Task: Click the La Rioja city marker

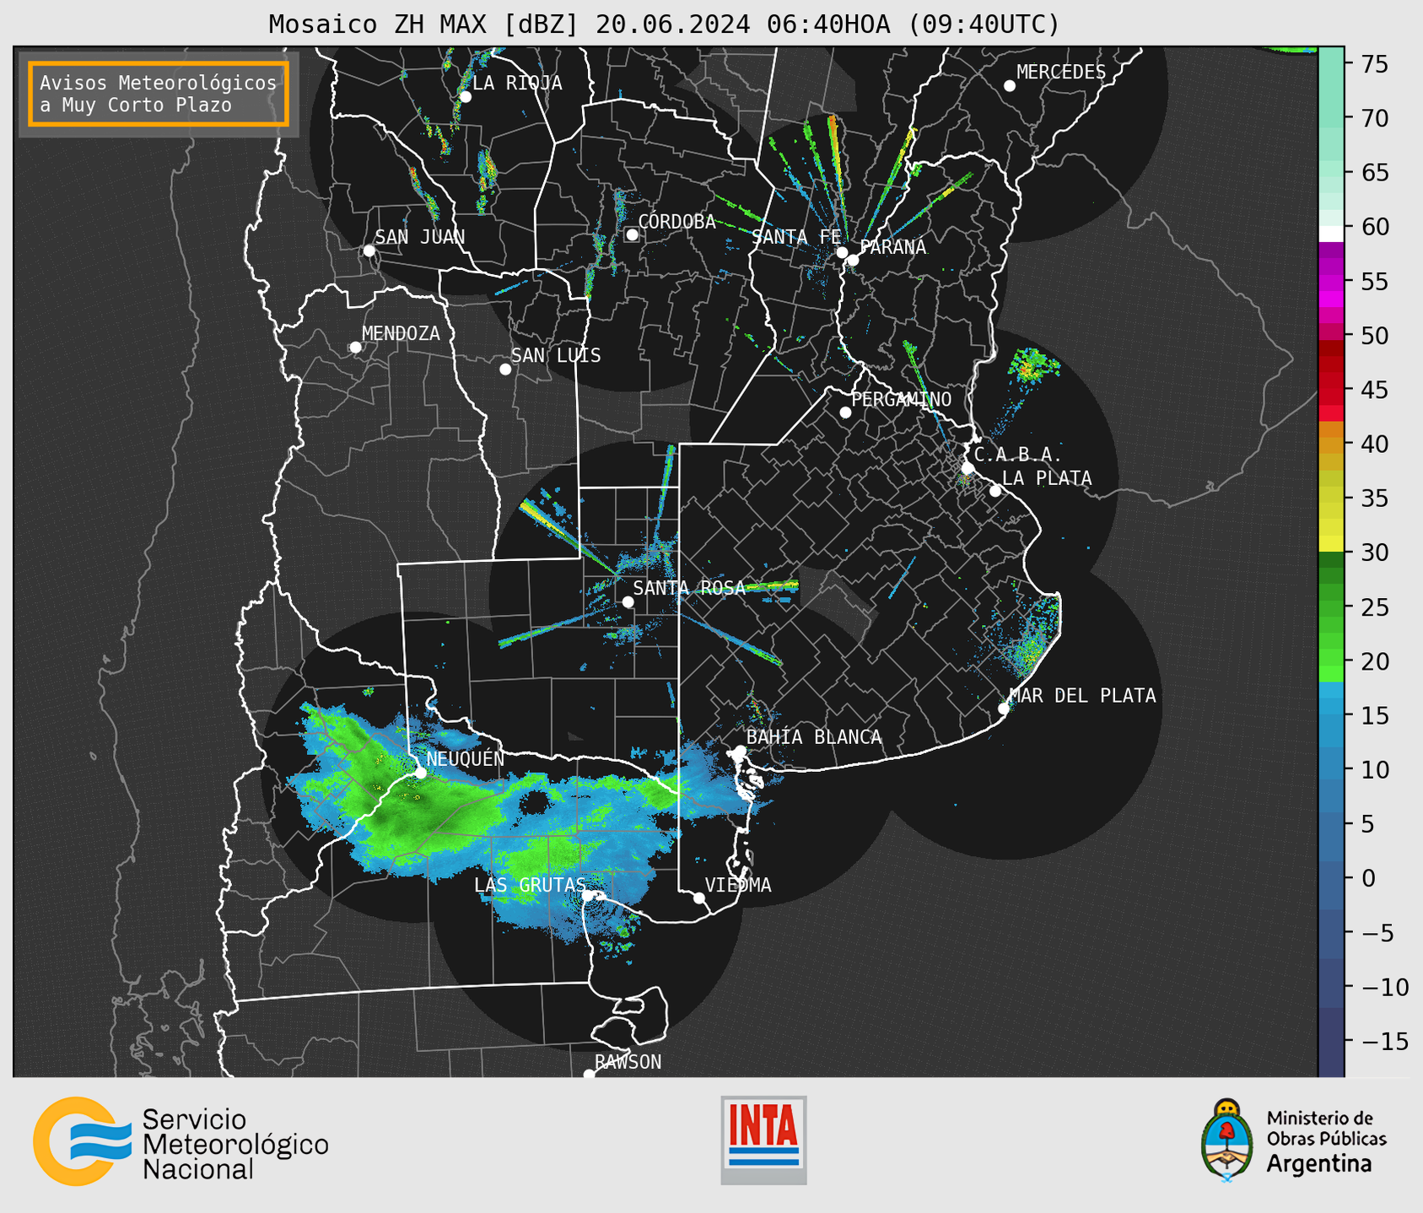Action: click(465, 97)
